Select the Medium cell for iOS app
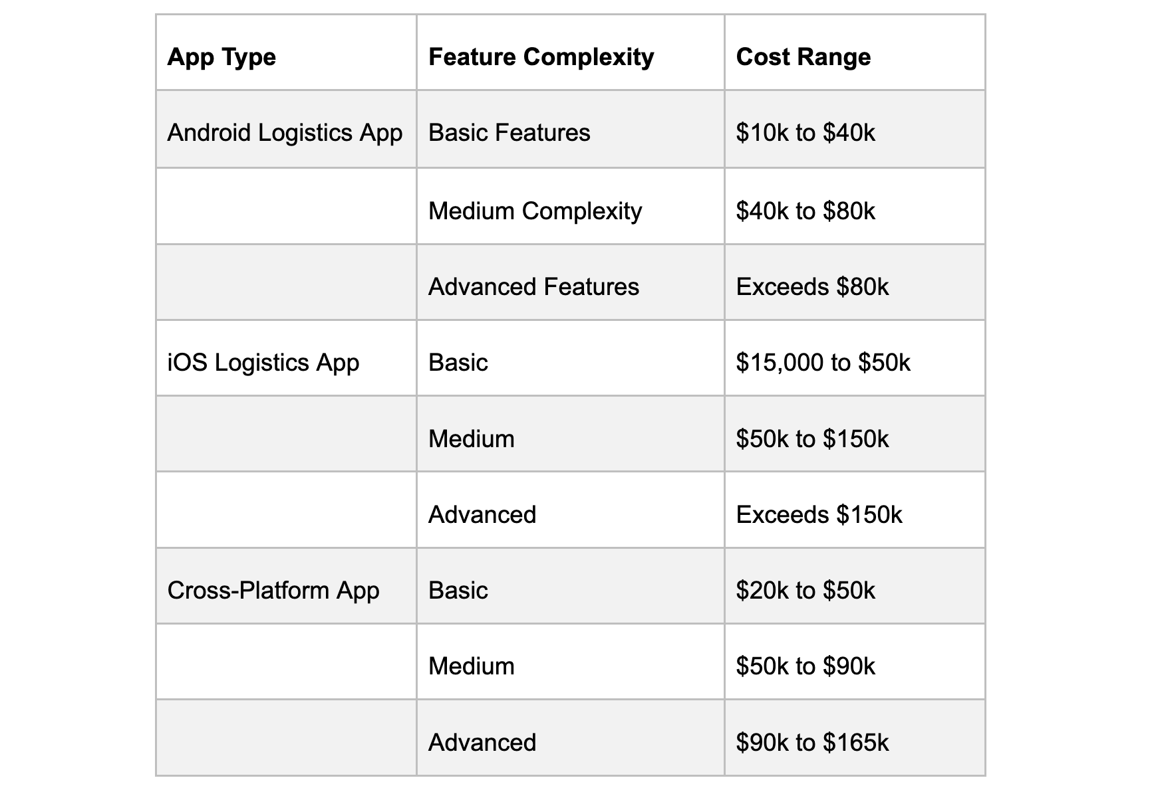The width and height of the screenshot is (1164, 792). tap(570, 434)
